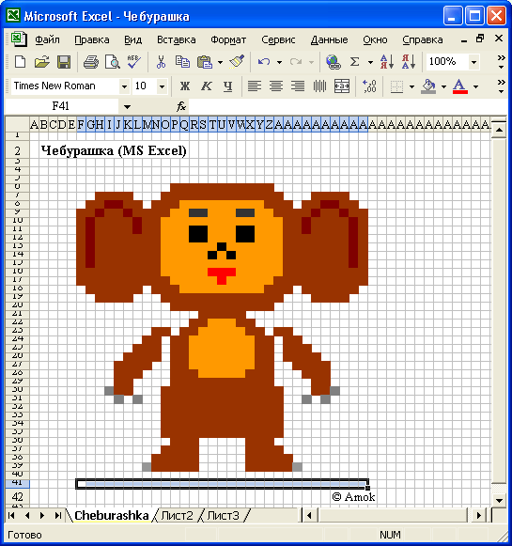This screenshot has height=546, width=512.
Task: Click the Name Box showing F41
Action: [61, 106]
